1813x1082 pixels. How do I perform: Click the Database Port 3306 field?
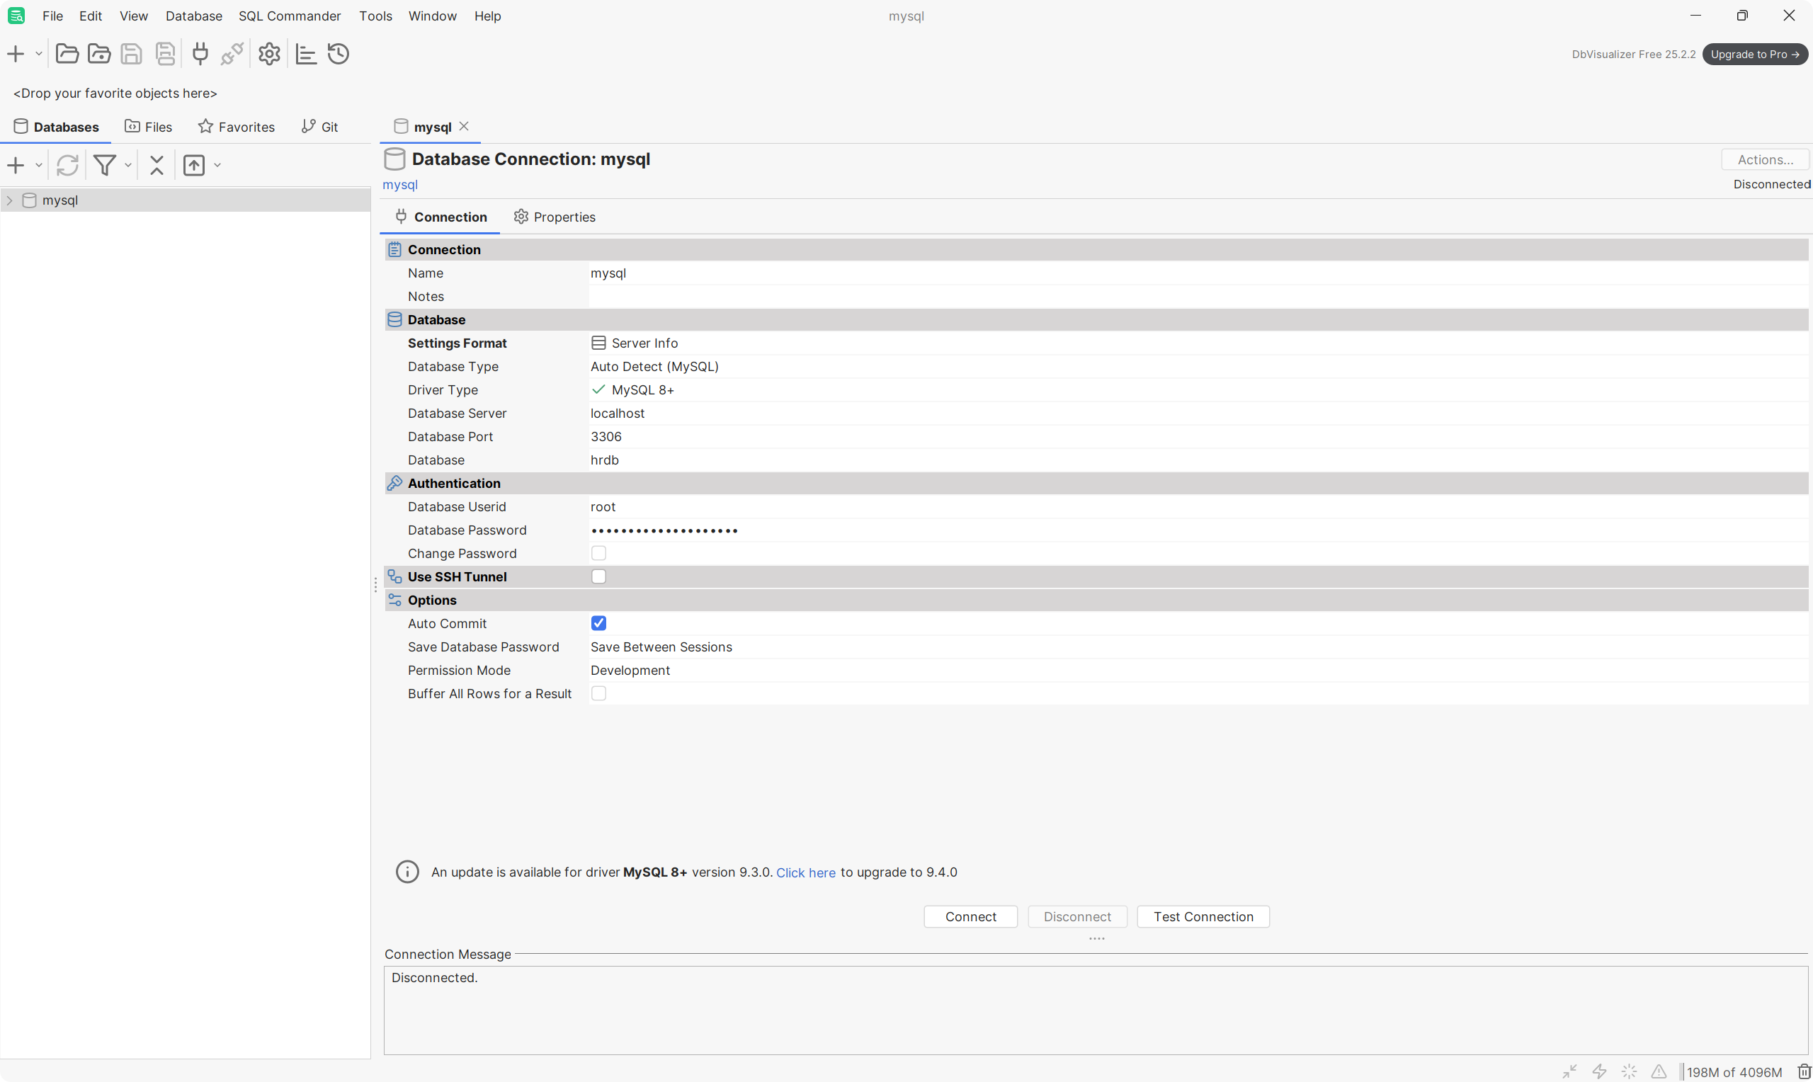1198,437
